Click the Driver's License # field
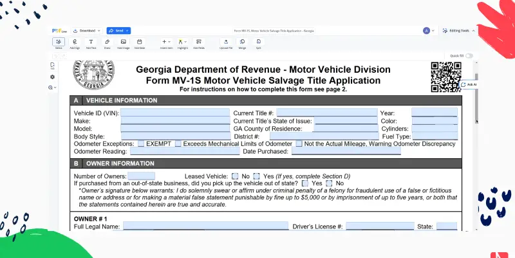Viewport: 515px width, 258px height. pos(380,226)
